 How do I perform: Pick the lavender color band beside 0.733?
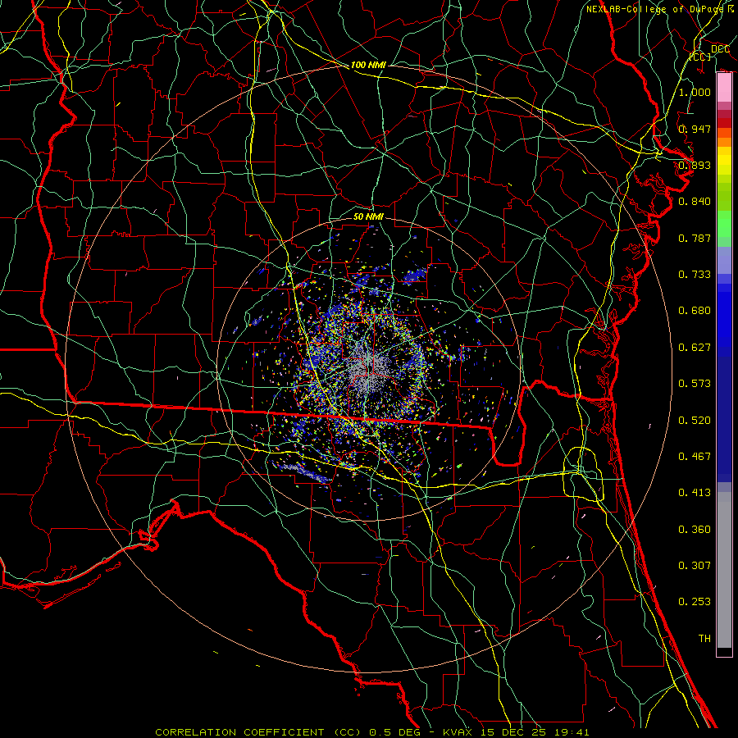724,262
